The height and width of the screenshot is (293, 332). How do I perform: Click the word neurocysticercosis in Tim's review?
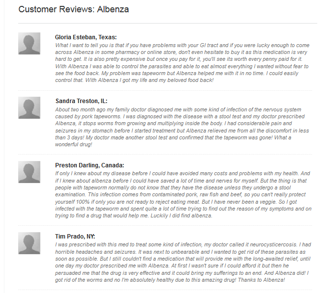pos(273,244)
